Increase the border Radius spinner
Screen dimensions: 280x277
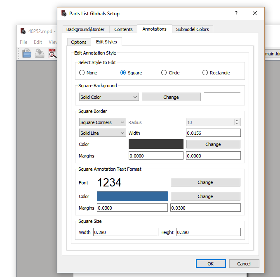(237, 120)
